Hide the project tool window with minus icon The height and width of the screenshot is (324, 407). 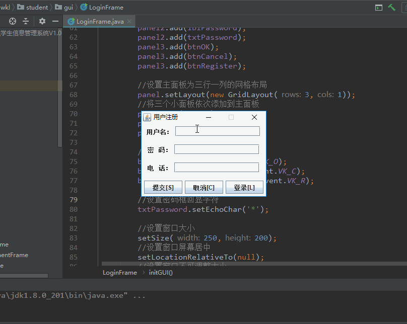pos(55,21)
